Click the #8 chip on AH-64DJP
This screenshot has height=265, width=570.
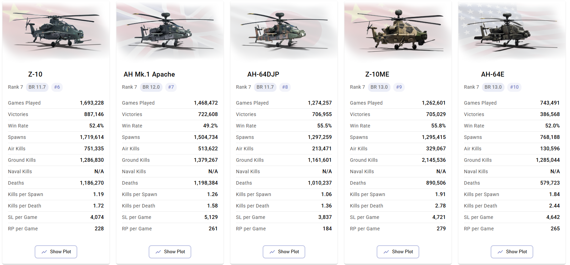click(285, 87)
